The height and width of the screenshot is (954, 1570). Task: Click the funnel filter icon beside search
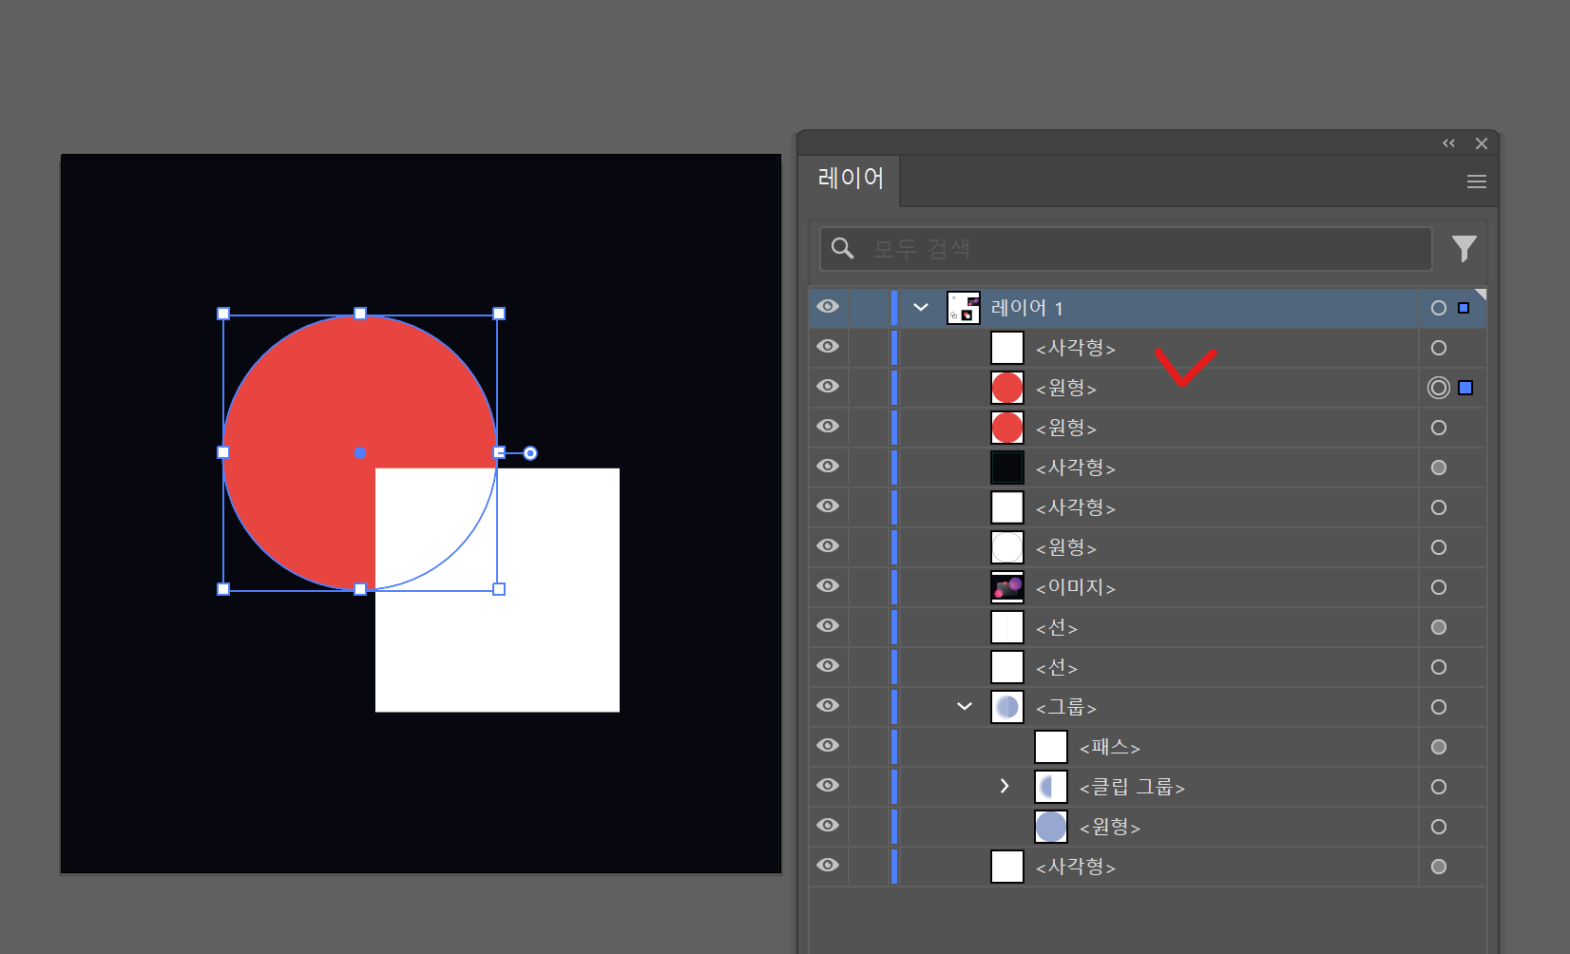[x=1465, y=249]
